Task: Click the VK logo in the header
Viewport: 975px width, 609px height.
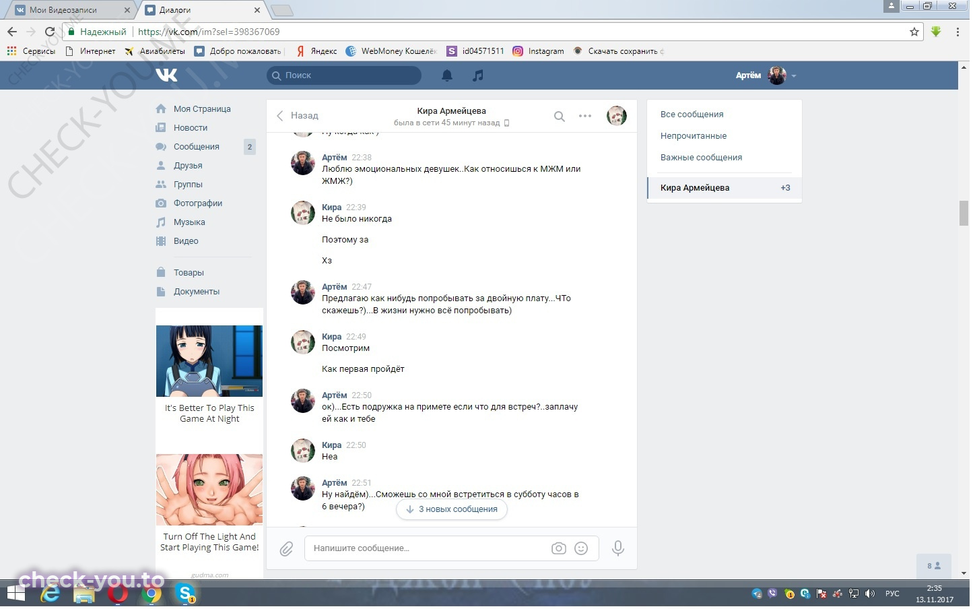Action: [x=167, y=75]
